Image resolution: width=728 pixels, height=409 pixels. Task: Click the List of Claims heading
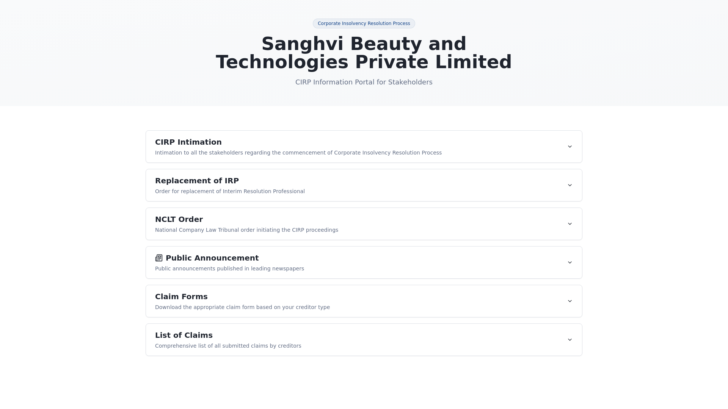click(x=184, y=335)
